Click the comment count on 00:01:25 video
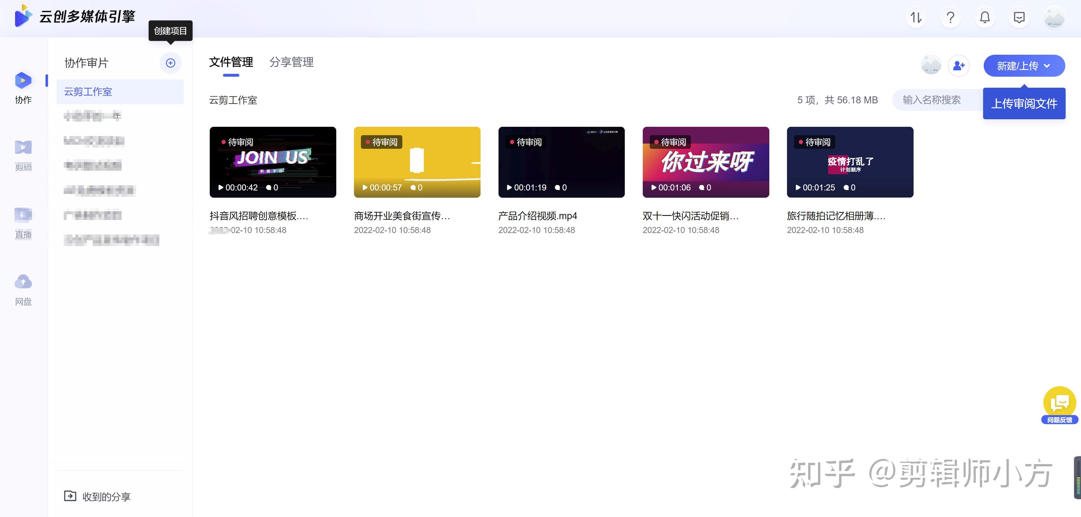This screenshot has width=1081, height=517. click(x=850, y=187)
